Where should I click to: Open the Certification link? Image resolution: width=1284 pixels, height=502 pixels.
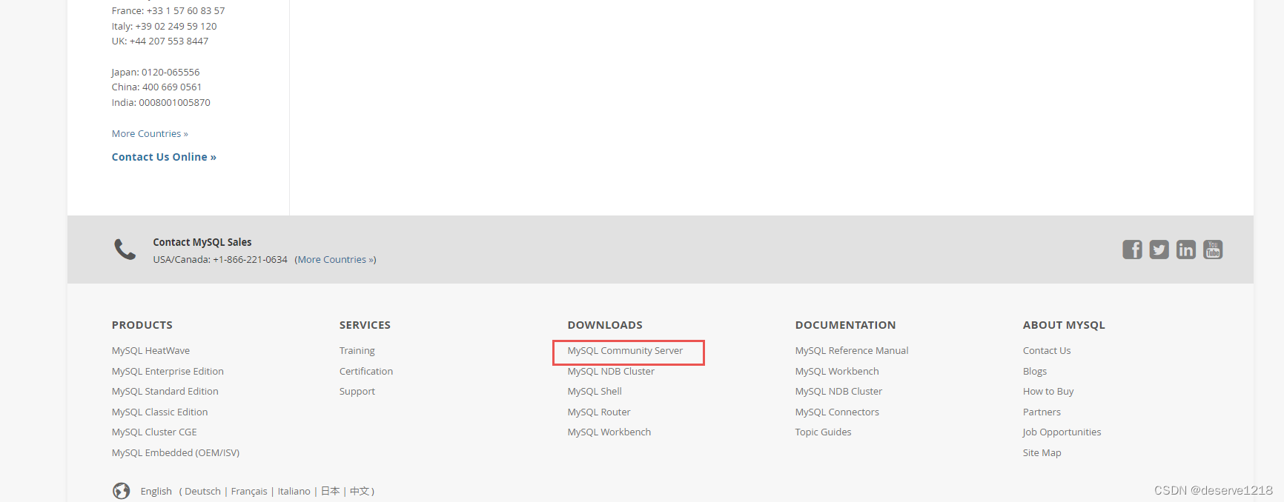[366, 372]
